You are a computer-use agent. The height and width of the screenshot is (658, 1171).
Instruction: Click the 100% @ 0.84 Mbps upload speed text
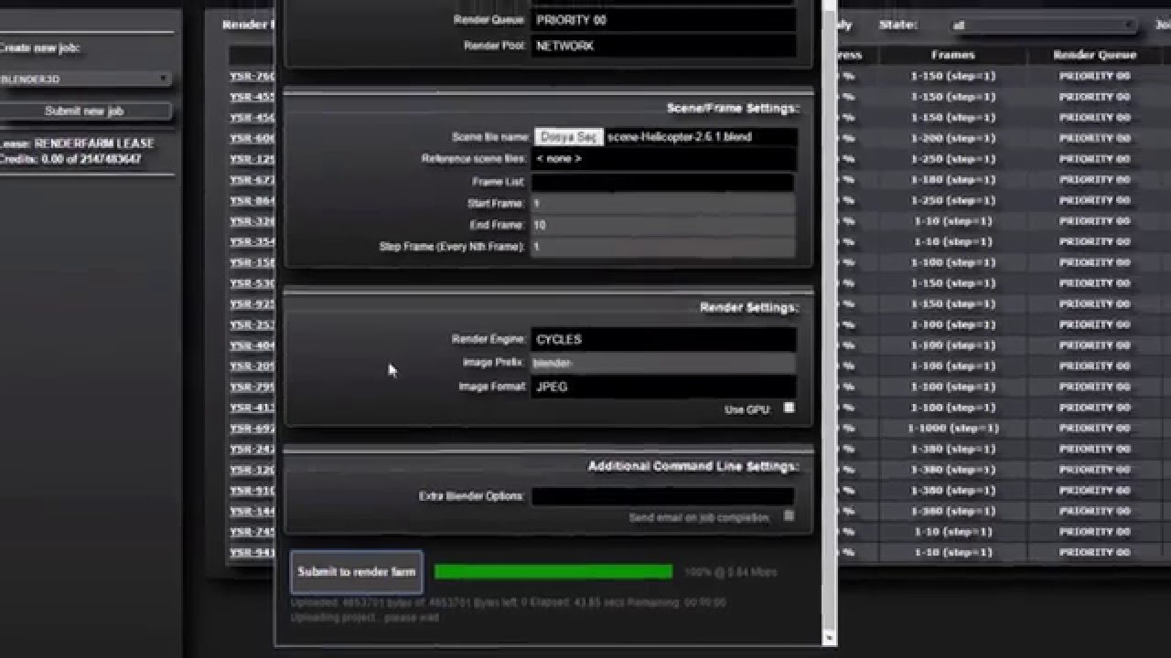click(730, 572)
